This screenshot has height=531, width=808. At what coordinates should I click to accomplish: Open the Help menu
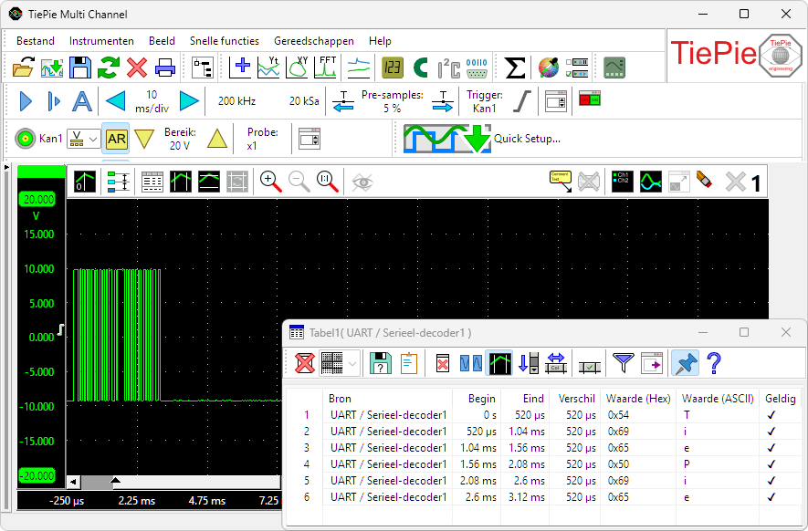380,41
